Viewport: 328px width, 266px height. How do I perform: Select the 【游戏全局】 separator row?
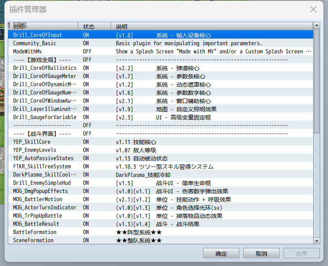[x=161, y=60]
